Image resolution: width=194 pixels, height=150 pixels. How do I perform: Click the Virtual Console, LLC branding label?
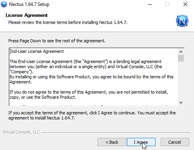(x=21, y=132)
